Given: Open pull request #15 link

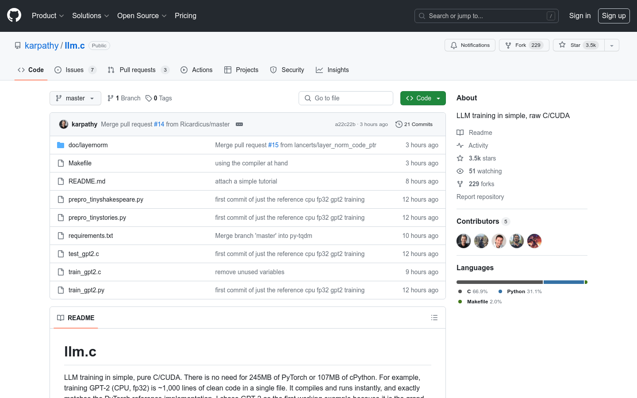Looking at the screenshot, I should pyautogui.click(x=273, y=145).
